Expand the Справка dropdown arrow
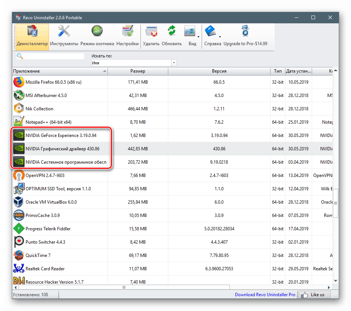Viewport: 351px width, 311px height. [x=220, y=37]
